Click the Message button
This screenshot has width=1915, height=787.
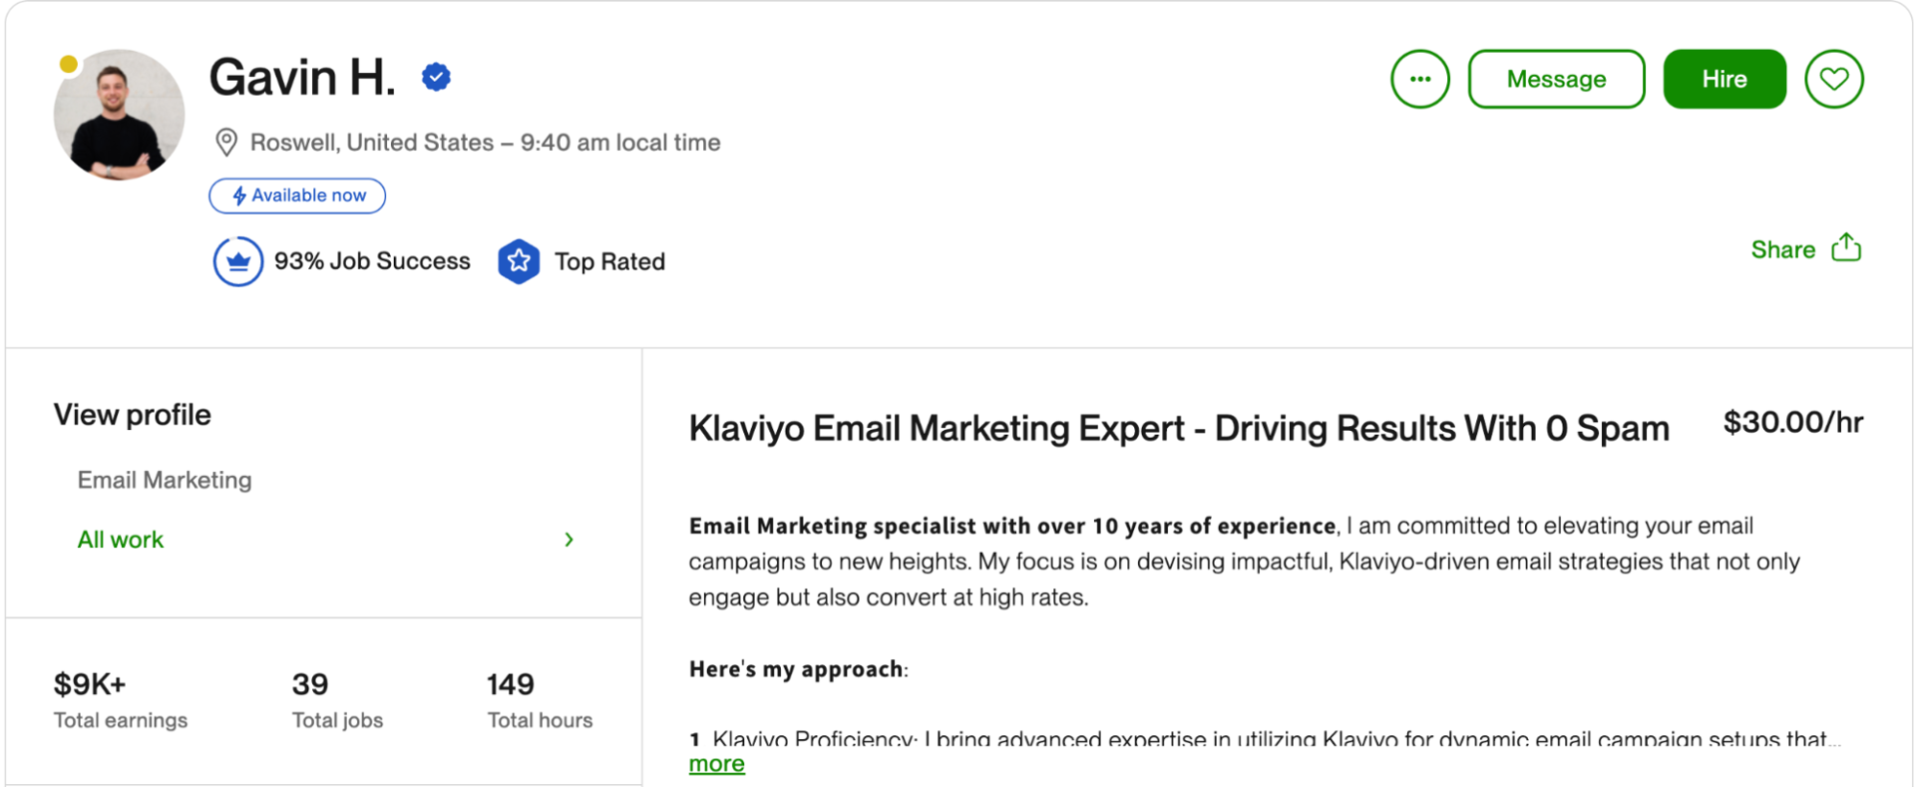(1556, 79)
